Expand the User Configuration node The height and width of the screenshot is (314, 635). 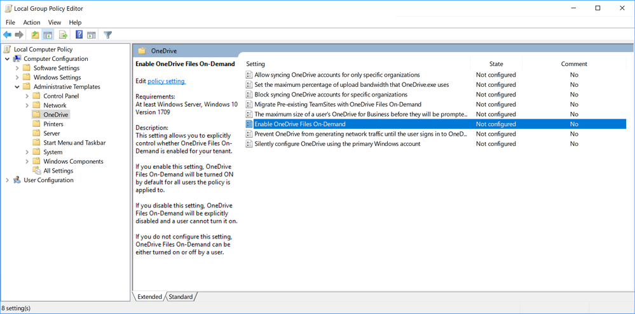click(x=7, y=180)
